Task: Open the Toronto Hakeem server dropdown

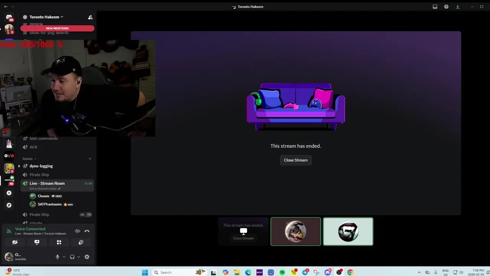Action: point(46,17)
